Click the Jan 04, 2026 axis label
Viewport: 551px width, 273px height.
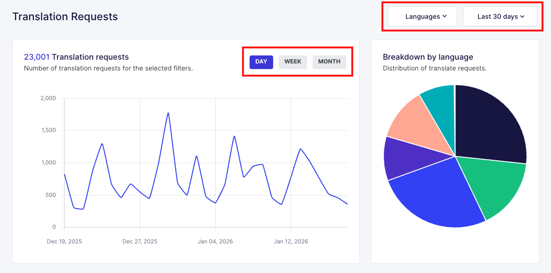(x=215, y=242)
